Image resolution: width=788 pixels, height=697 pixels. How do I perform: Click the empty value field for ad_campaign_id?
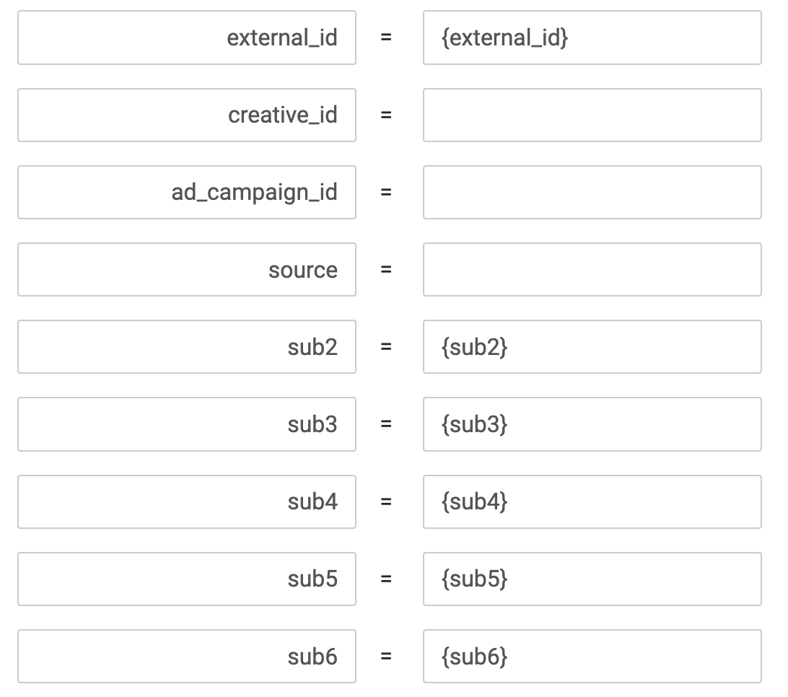pos(592,192)
